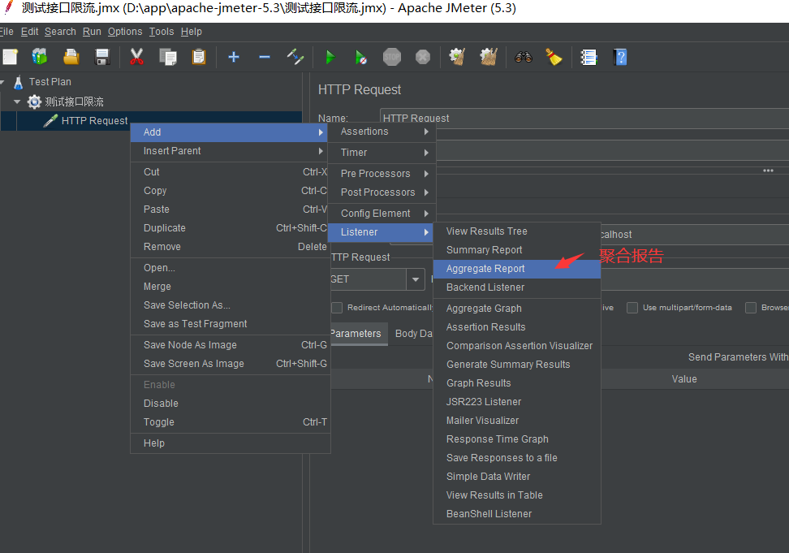
Task: Open the Insert Parent submenu
Action: pos(229,151)
